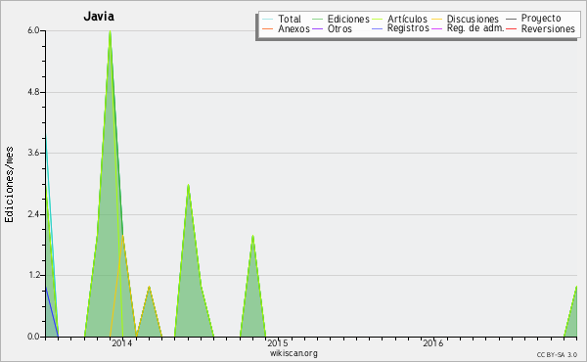The image size is (587, 362).
Task: Click the red Reversiones legend line swatch
Action: [511, 28]
